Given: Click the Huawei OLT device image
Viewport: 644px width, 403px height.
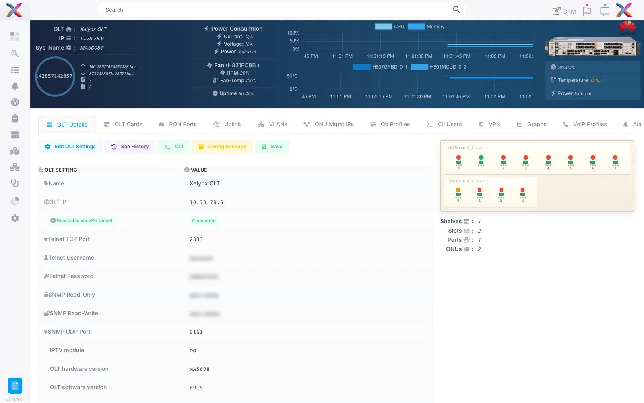Looking at the screenshot, I should point(592,46).
